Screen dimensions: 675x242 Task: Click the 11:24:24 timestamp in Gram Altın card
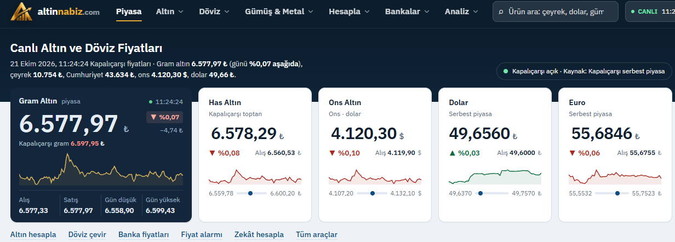pyautogui.click(x=169, y=102)
